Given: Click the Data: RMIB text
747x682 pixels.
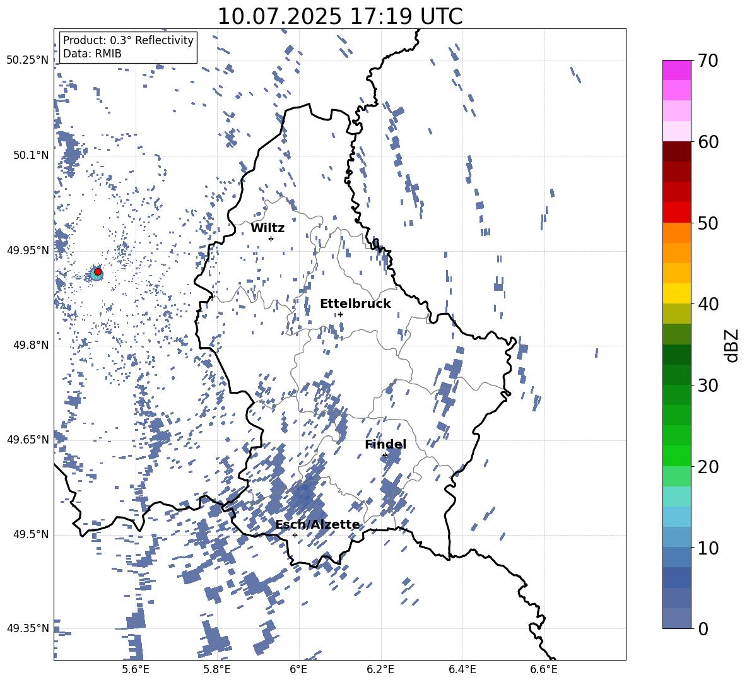Looking at the screenshot, I should pyautogui.click(x=92, y=54).
